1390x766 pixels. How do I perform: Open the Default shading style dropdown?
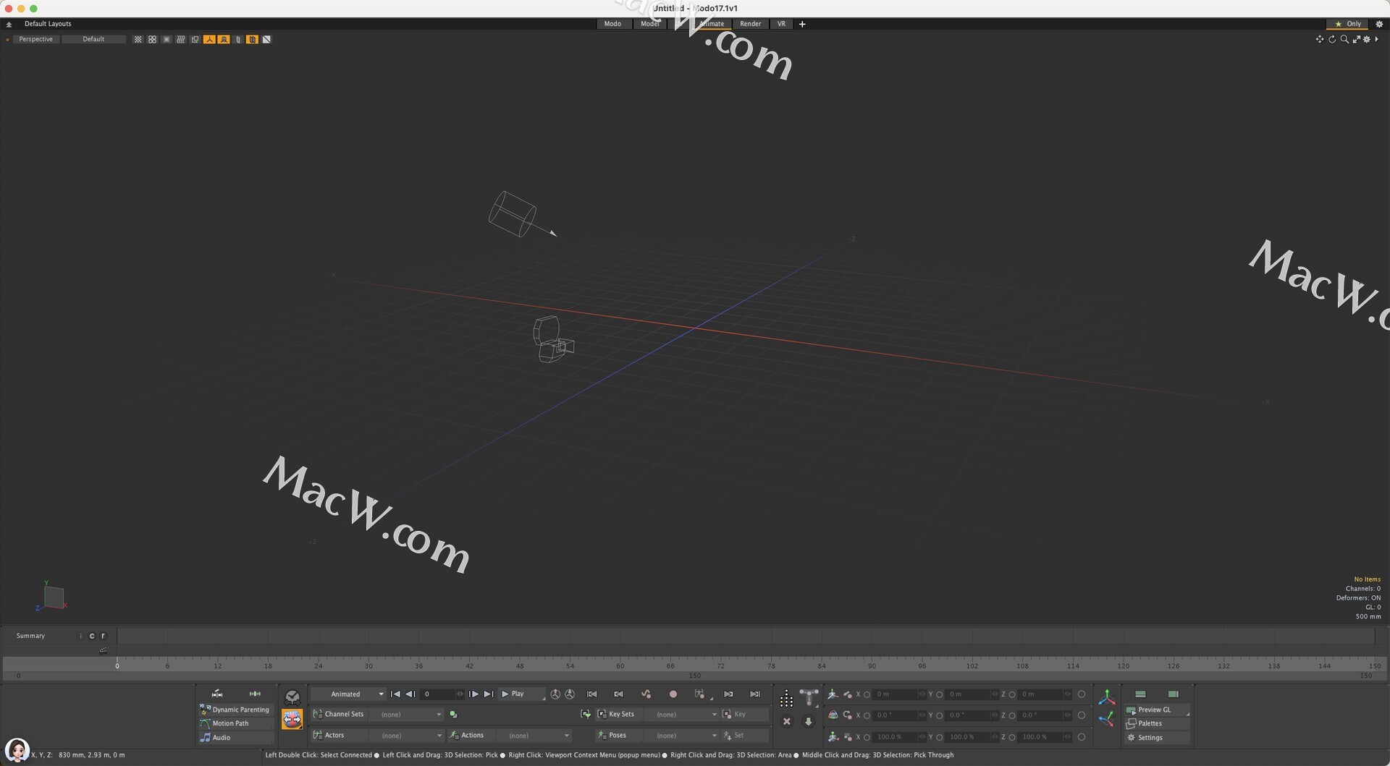coord(93,39)
